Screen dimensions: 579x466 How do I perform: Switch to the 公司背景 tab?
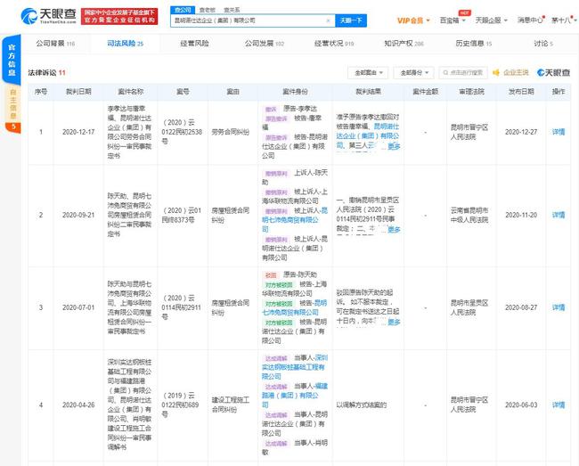pyautogui.click(x=55, y=44)
